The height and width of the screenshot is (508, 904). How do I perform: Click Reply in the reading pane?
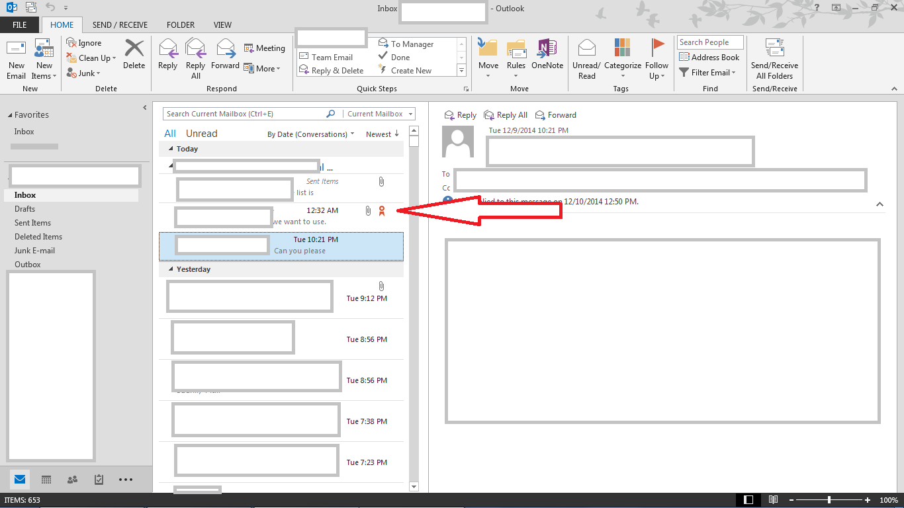[461, 115]
